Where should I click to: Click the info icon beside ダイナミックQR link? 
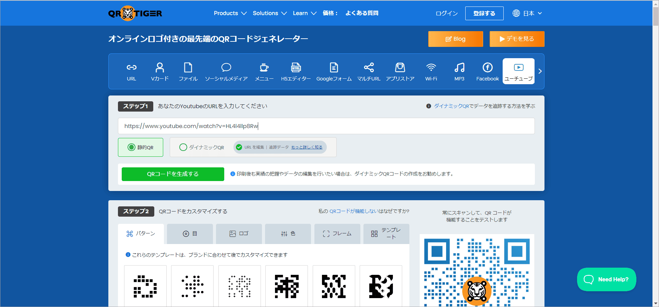point(429,106)
